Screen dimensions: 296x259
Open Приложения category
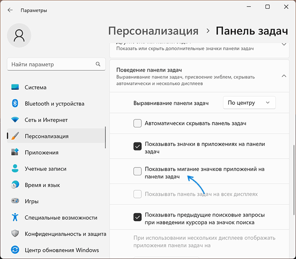point(56,152)
